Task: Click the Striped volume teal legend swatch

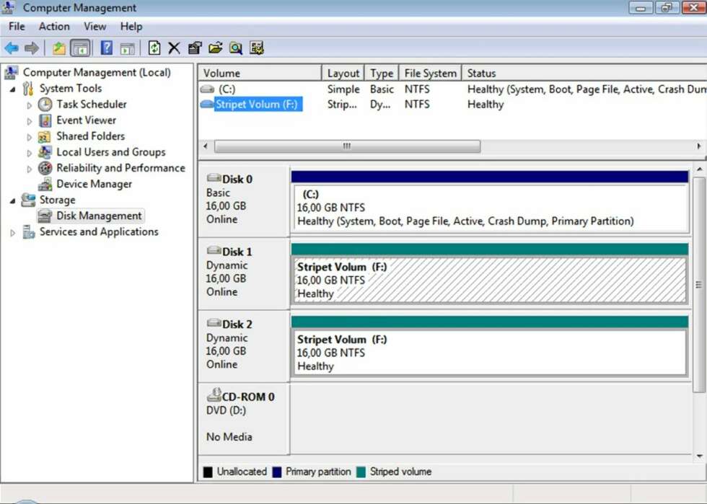Action: (x=361, y=472)
